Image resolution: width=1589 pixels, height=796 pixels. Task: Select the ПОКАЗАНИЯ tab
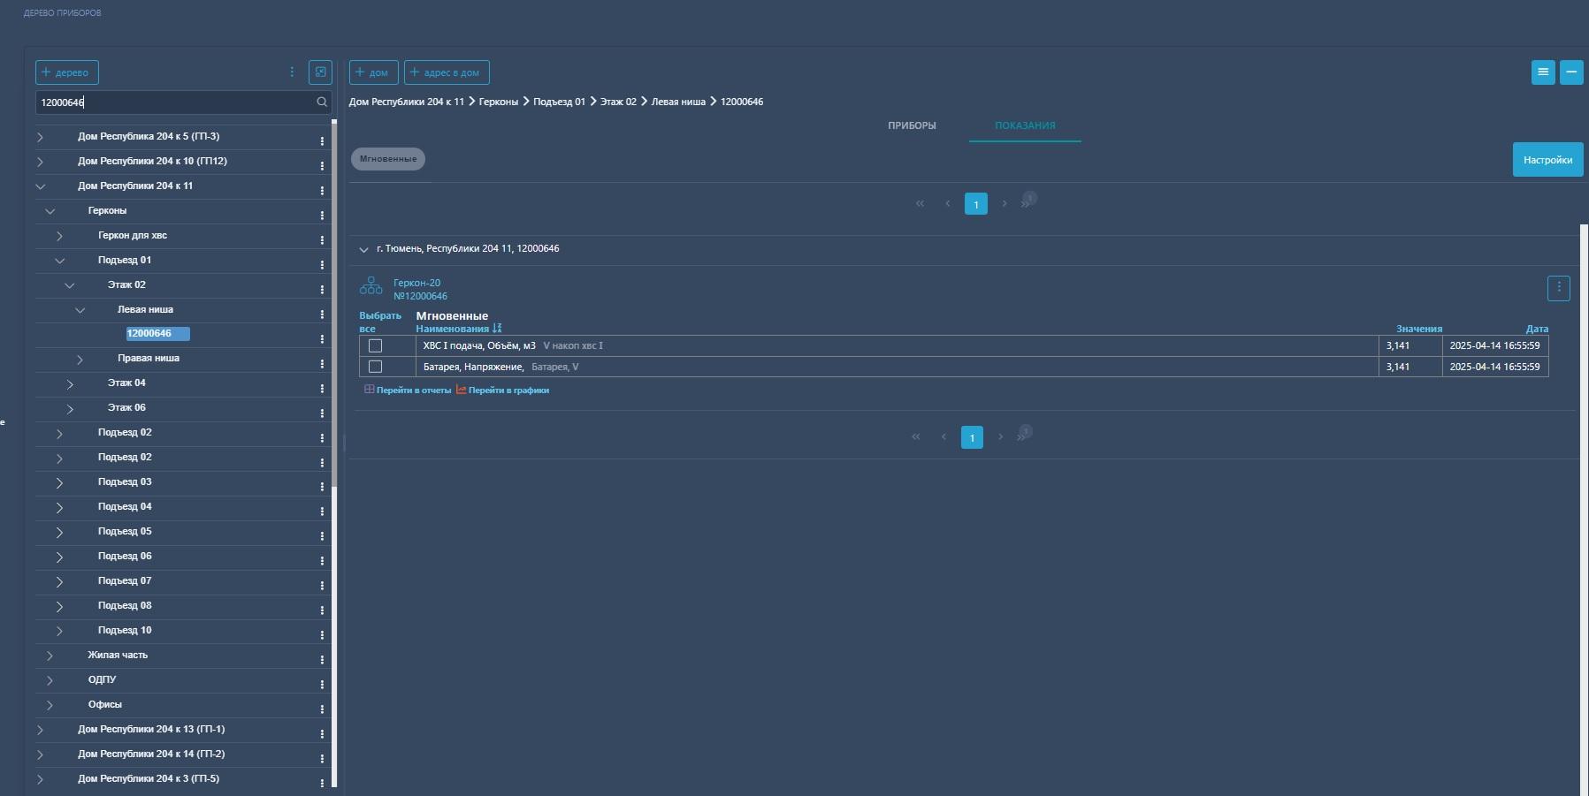point(1024,125)
